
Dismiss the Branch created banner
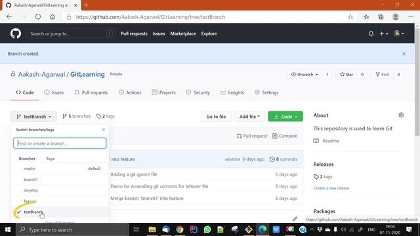(x=404, y=54)
